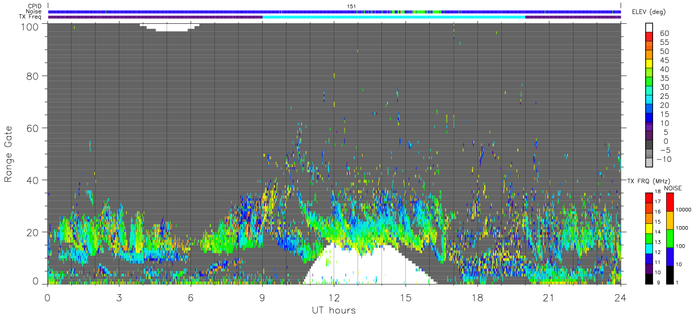Click the red top segment of NOISE colorbar
This screenshot has height=322, width=698.
[669, 202]
